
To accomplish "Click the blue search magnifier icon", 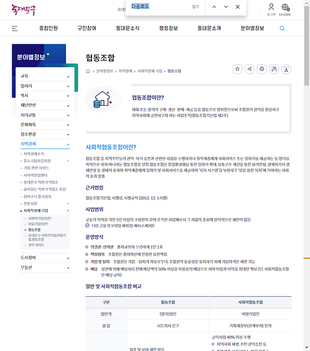I will [x=282, y=28].
